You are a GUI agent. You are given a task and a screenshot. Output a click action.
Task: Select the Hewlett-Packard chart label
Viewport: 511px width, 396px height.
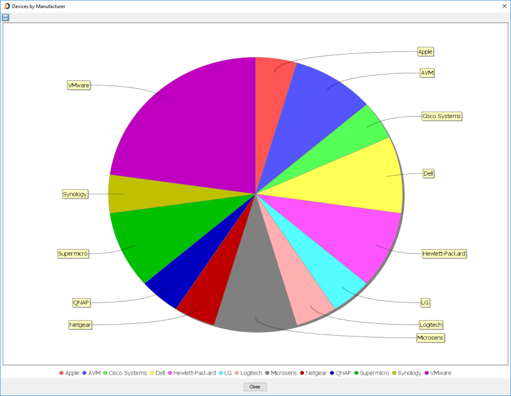pyautogui.click(x=444, y=253)
